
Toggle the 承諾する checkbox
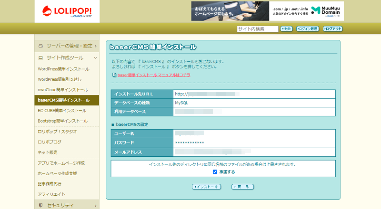215,172
